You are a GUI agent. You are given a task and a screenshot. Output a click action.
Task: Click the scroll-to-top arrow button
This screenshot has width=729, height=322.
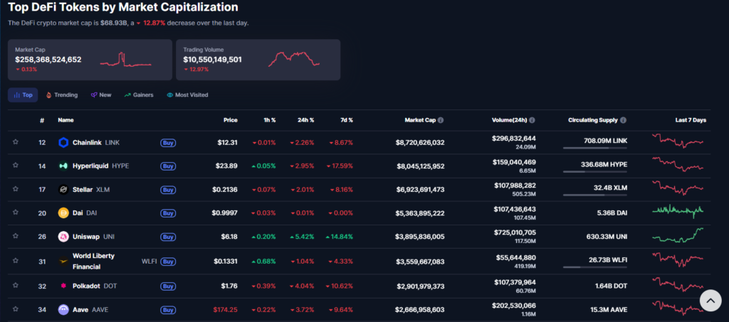(x=710, y=301)
